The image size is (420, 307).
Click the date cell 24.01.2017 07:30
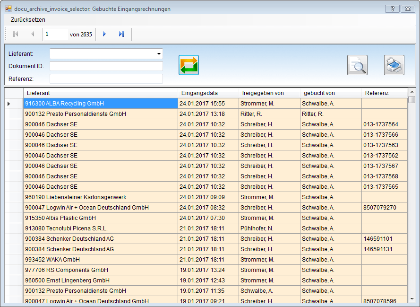coord(208,218)
